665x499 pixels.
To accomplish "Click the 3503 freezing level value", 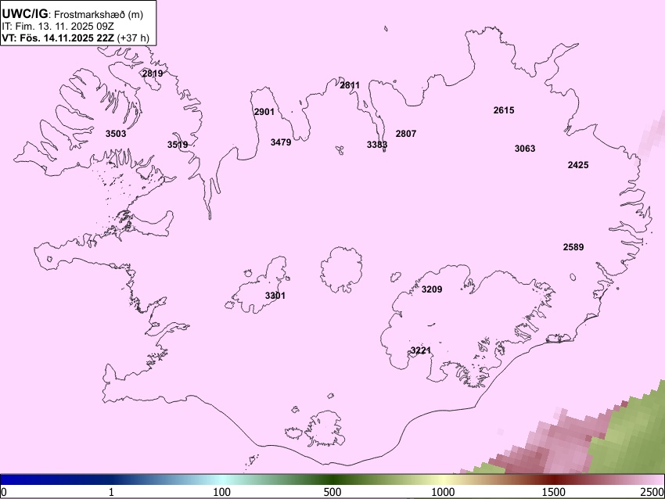I will pos(116,134).
